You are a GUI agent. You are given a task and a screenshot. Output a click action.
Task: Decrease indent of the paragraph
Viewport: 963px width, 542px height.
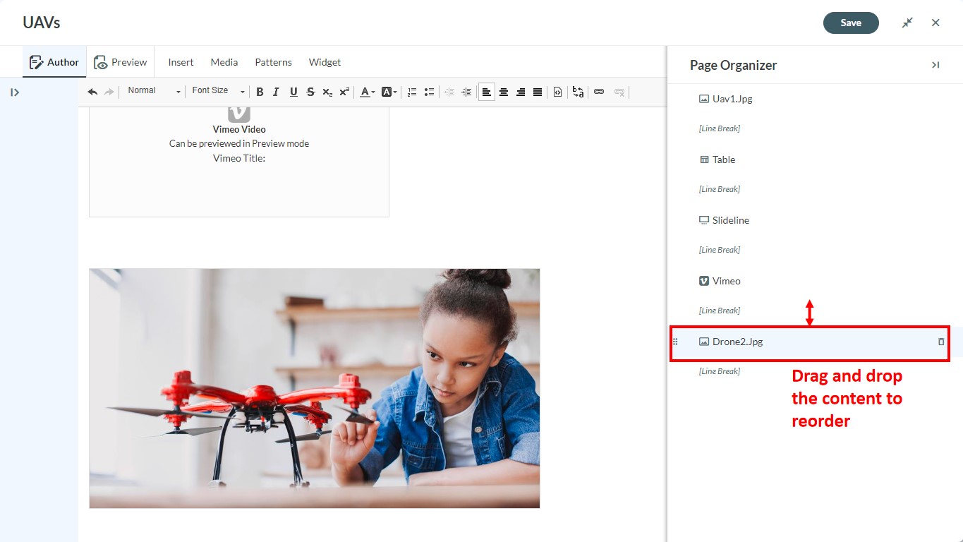click(x=449, y=92)
